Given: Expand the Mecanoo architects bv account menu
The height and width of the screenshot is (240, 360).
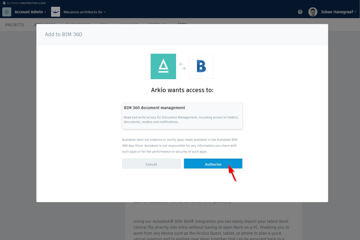Looking at the screenshot, I should pyautogui.click(x=85, y=12).
